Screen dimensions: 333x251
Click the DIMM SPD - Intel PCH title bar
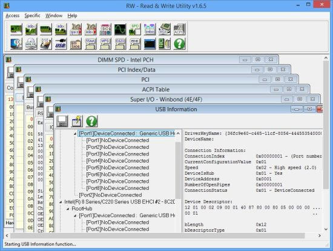[x=125, y=60]
